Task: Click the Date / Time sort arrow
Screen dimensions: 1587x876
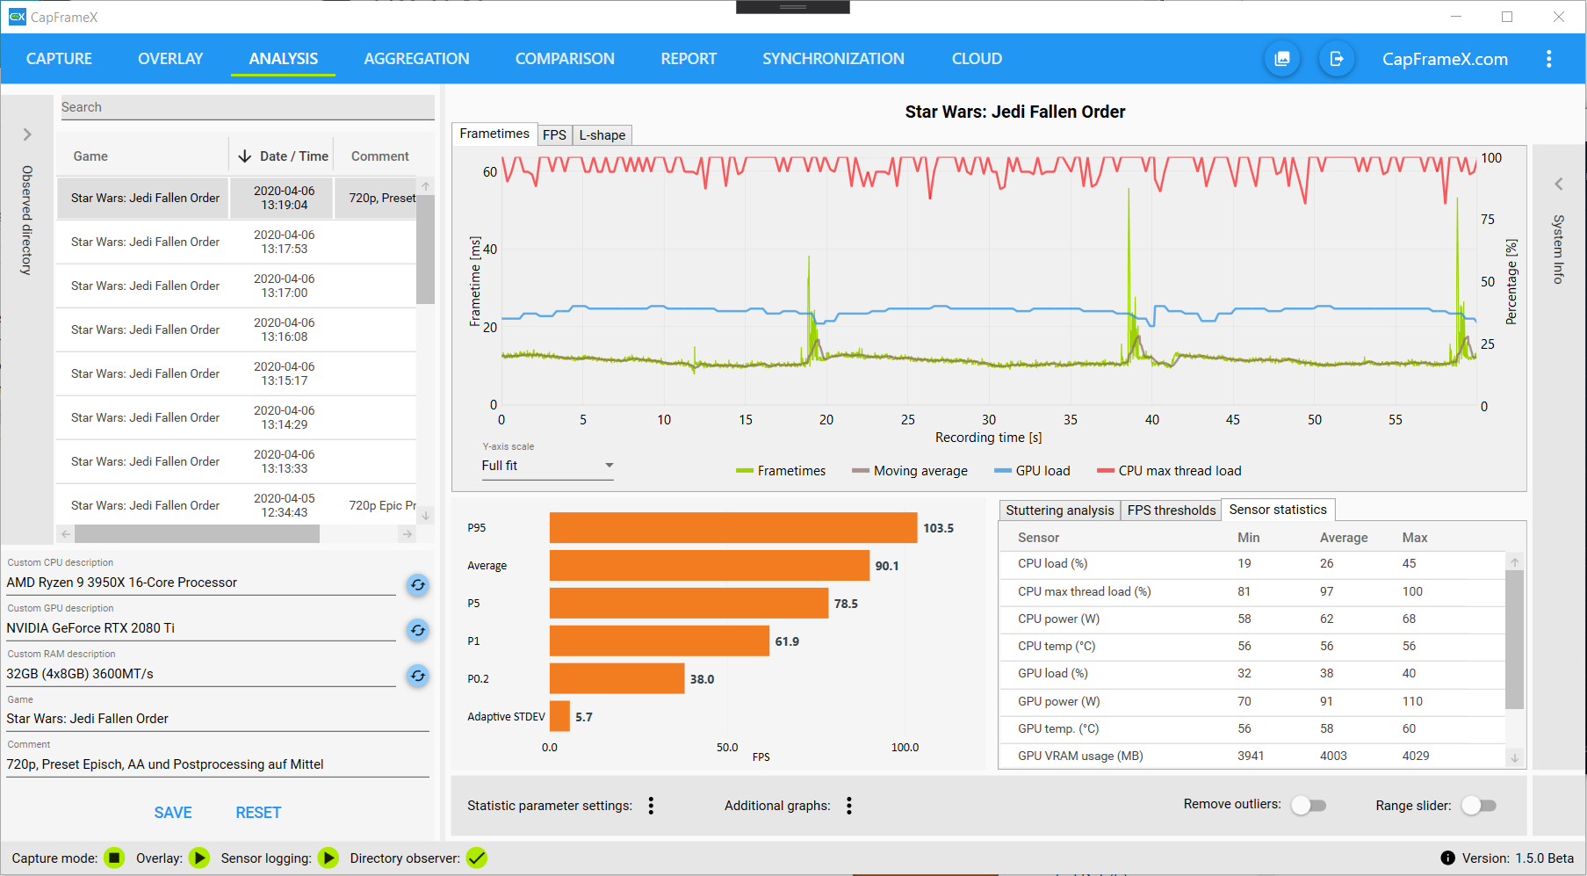Action: (245, 156)
